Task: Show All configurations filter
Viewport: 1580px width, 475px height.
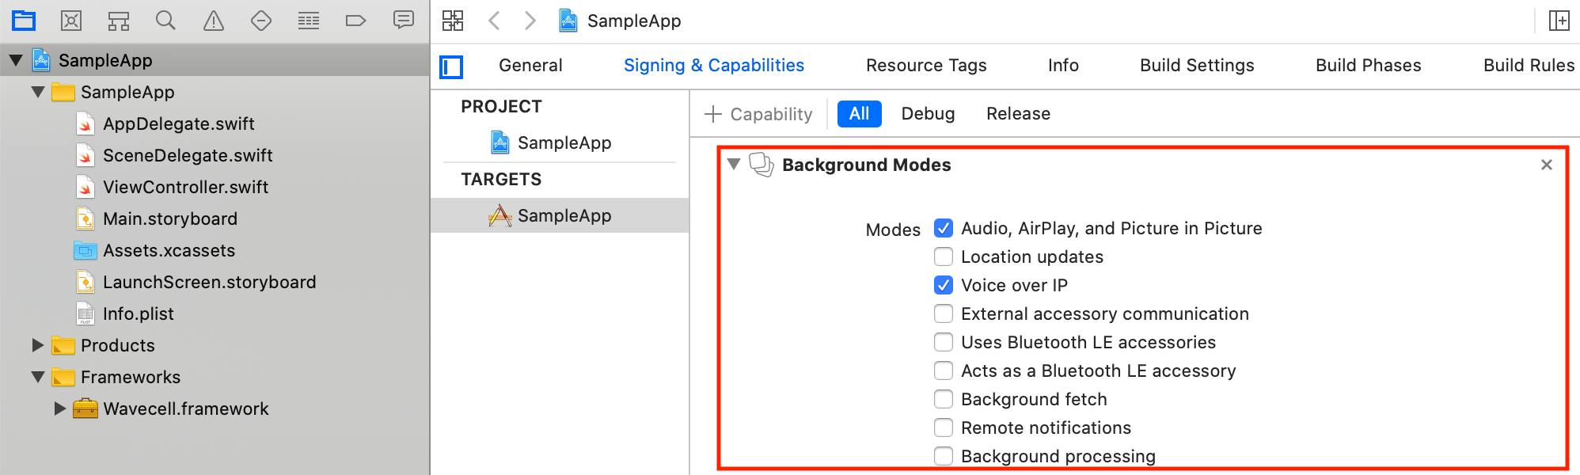Action: (x=860, y=114)
